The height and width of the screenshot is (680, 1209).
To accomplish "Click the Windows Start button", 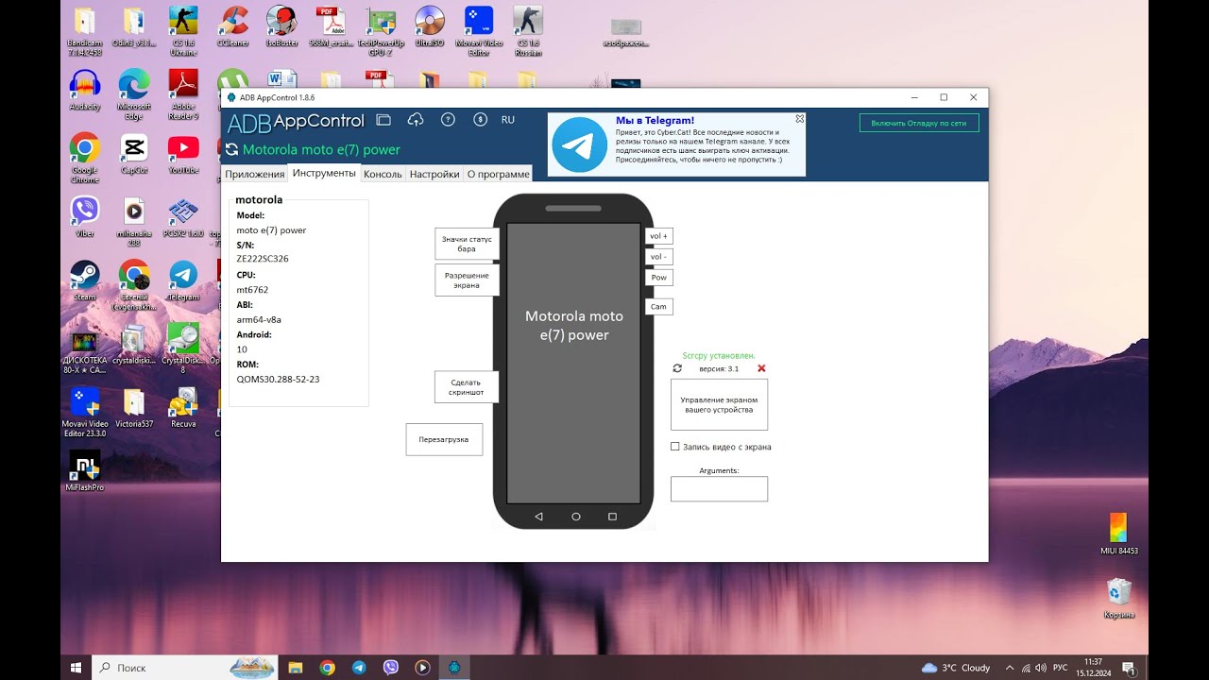I will (76, 667).
